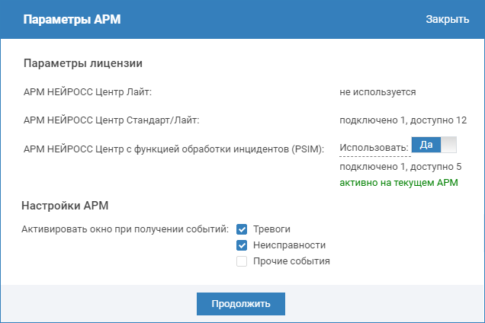Viewport: 485px width, 323px height.
Task: Enable the Прочие события checkbox
Action: click(242, 261)
